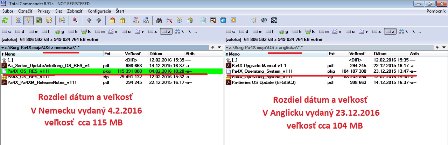Select Pa-Series OS Update (EFGISCJ) pdf file

pyautogui.click(x=336, y=82)
